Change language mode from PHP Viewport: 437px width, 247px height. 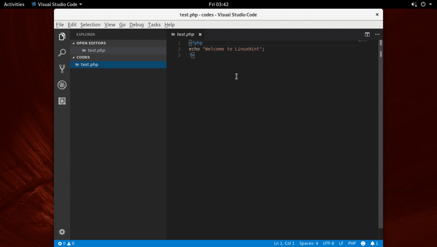click(352, 244)
